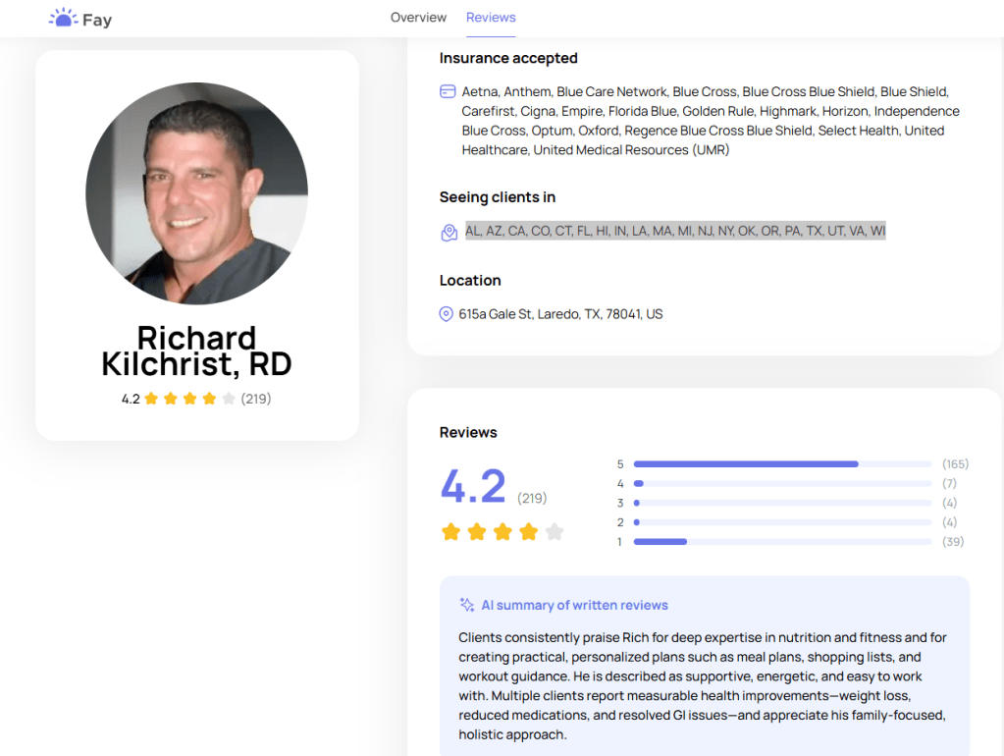Click the map pin icon beside state list
The height and width of the screenshot is (756, 1004).
point(449,233)
